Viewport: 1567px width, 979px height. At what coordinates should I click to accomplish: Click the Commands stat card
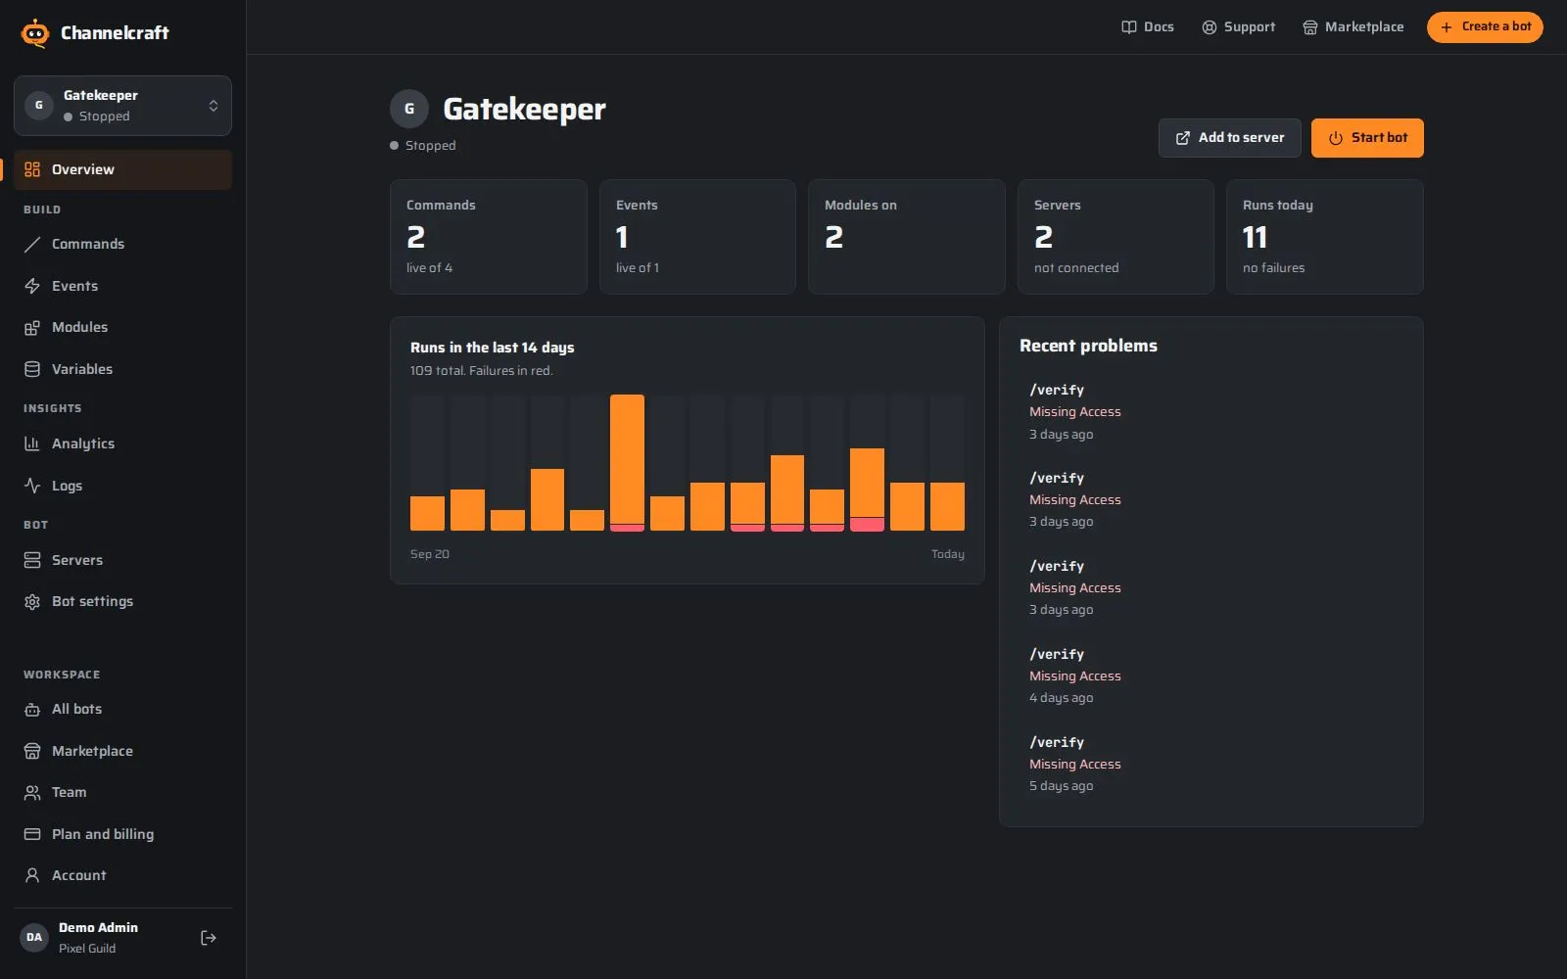tap(489, 237)
